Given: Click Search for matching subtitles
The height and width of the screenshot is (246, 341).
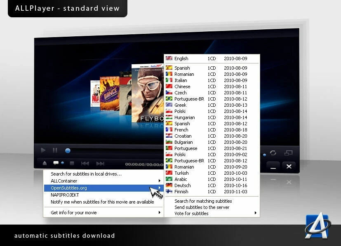Looking at the screenshot, I should [x=212, y=201].
